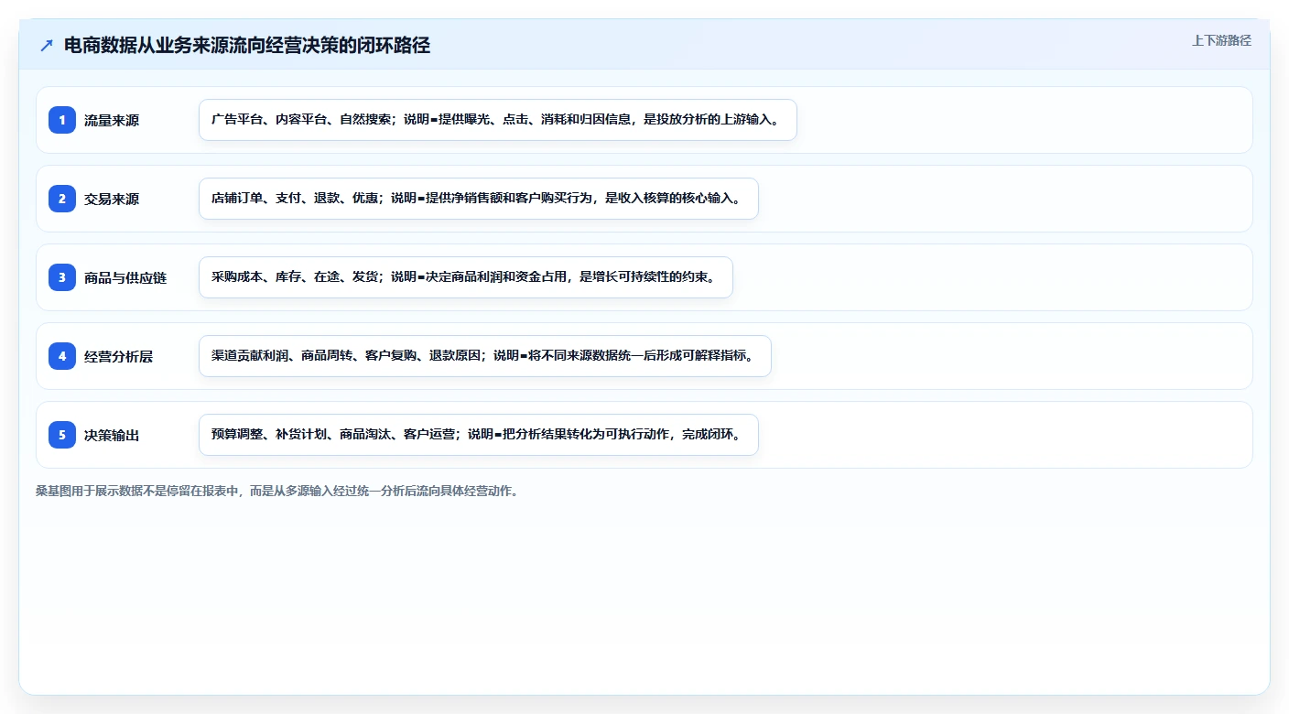
Task: Open the description box starting 采购成本、库存
Action: (x=466, y=277)
